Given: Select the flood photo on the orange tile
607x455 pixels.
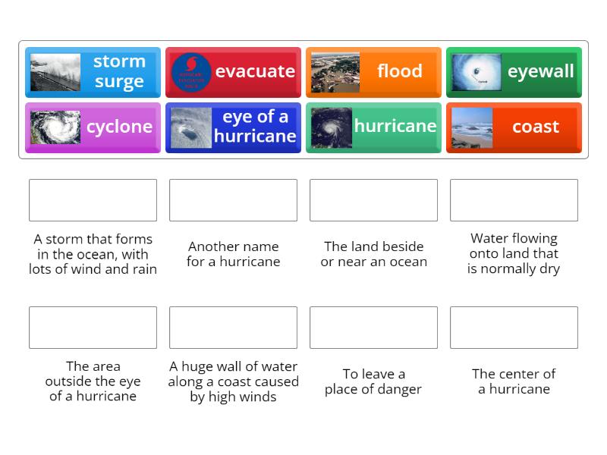Looking at the screenshot, I should coord(336,72).
